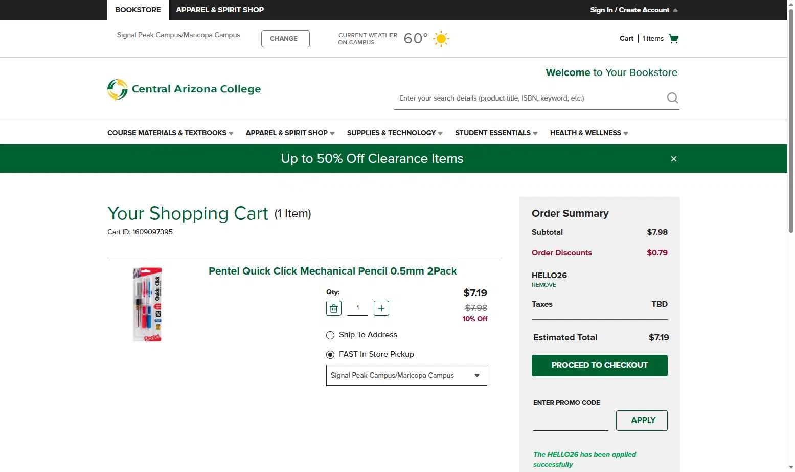Image resolution: width=795 pixels, height=472 pixels.
Task: Click the search magnifier icon
Action: [672, 98]
